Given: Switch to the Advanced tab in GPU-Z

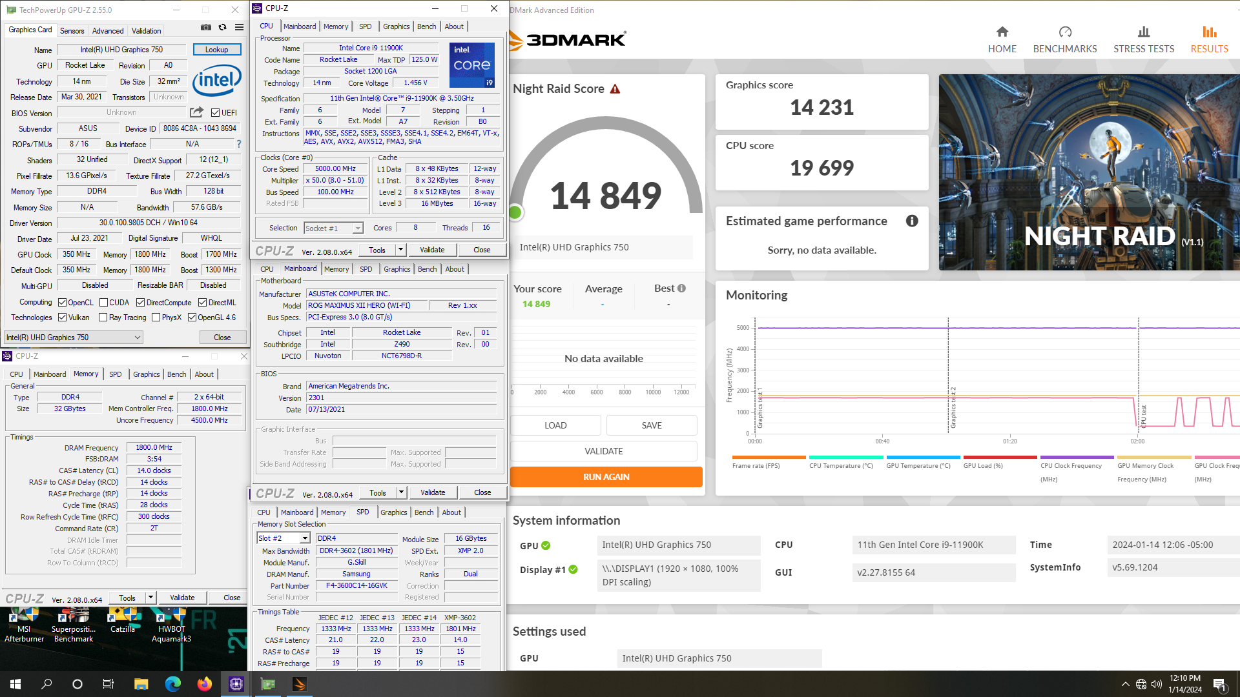Looking at the screenshot, I should coord(108,31).
